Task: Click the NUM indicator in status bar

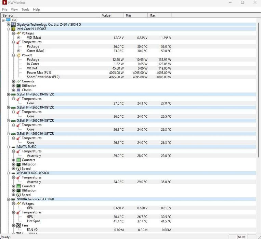Action: (242, 237)
